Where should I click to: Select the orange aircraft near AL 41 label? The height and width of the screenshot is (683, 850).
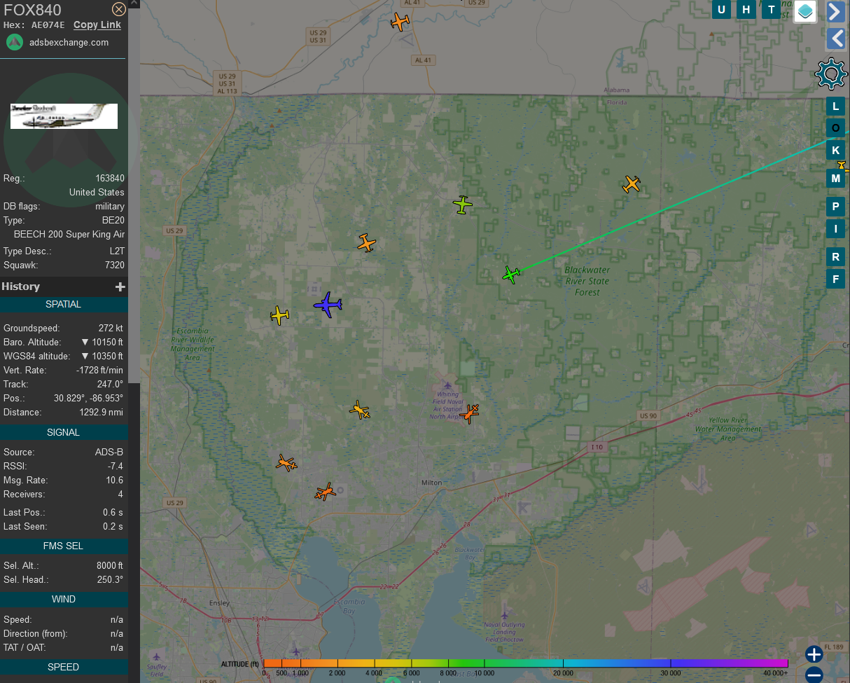pyautogui.click(x=400, y=22)
